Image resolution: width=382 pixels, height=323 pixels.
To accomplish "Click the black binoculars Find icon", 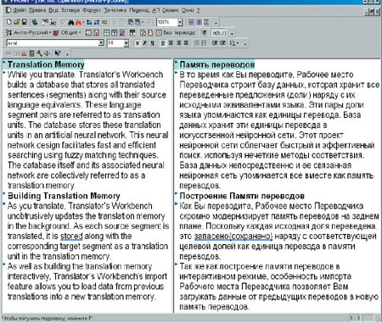I will pyautogui.click(x=71, y=22).
